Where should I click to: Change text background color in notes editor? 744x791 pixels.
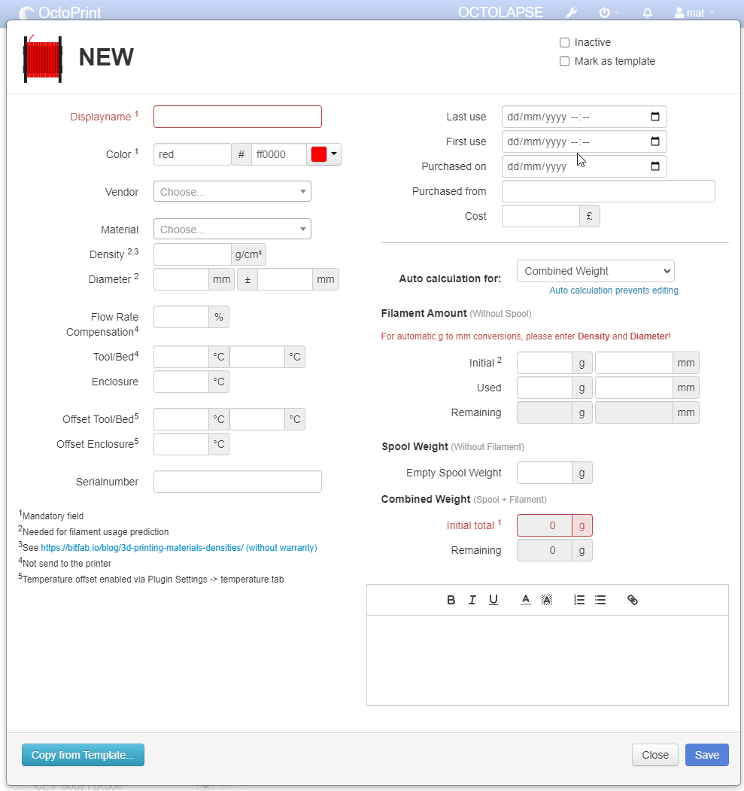pos(547,600)
